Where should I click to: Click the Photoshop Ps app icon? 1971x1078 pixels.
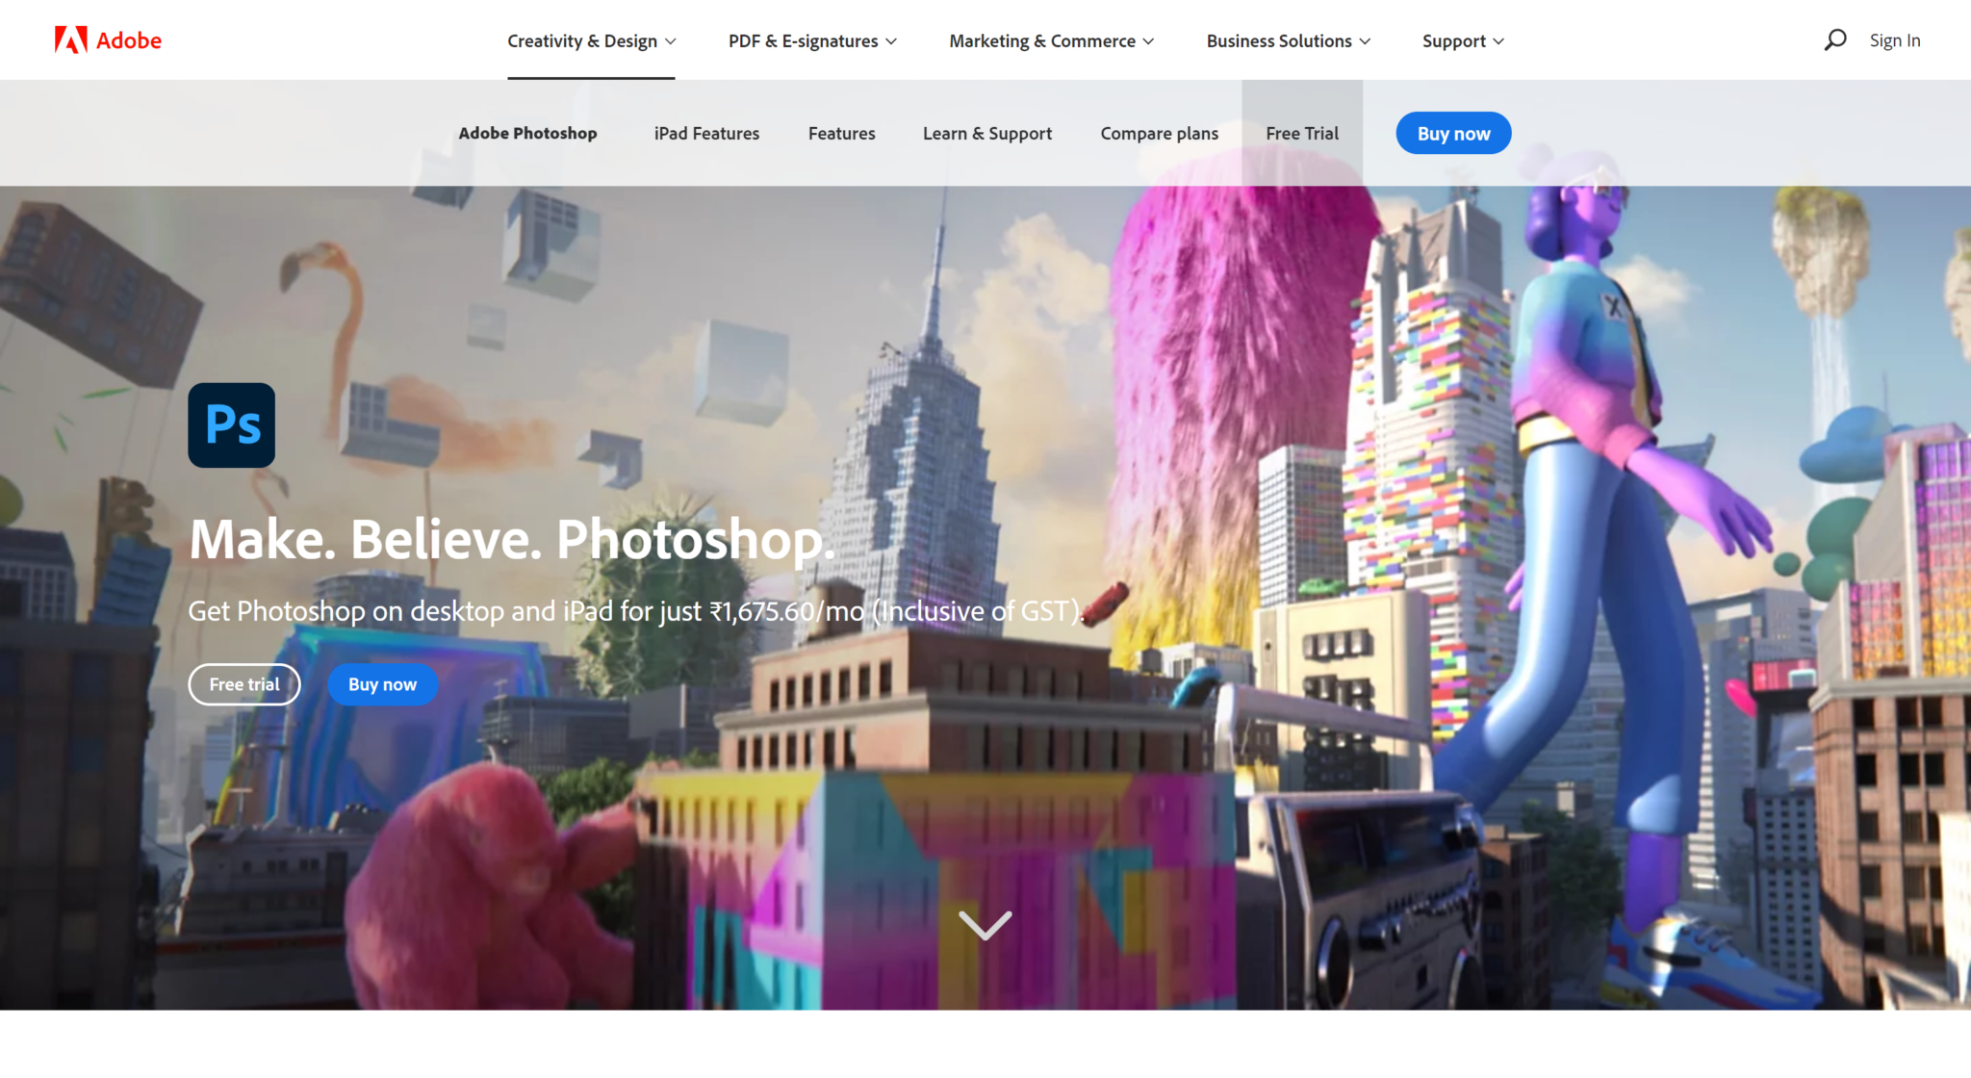click(231, 424)
